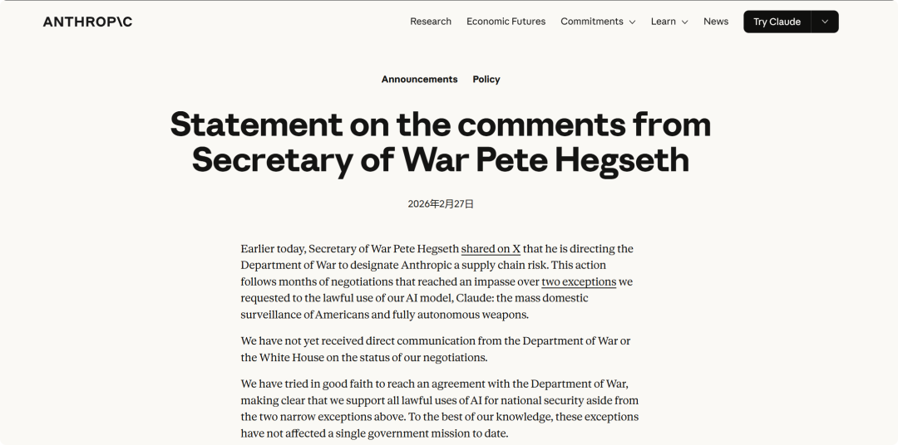The image size is (898, 445).
Task: Click the Announcements category tag
Action: 419,80
